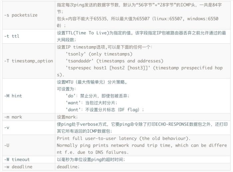The image size is (233, 172).
Task: Click the -m mark option cell
Action: click(29, 117)
